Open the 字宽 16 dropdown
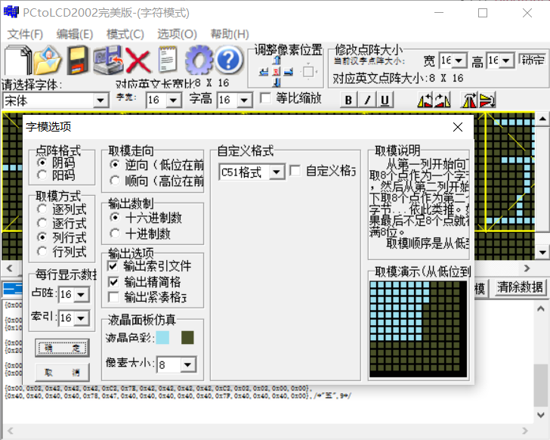This screenshot has height=440, width=550. pos(174,101)
